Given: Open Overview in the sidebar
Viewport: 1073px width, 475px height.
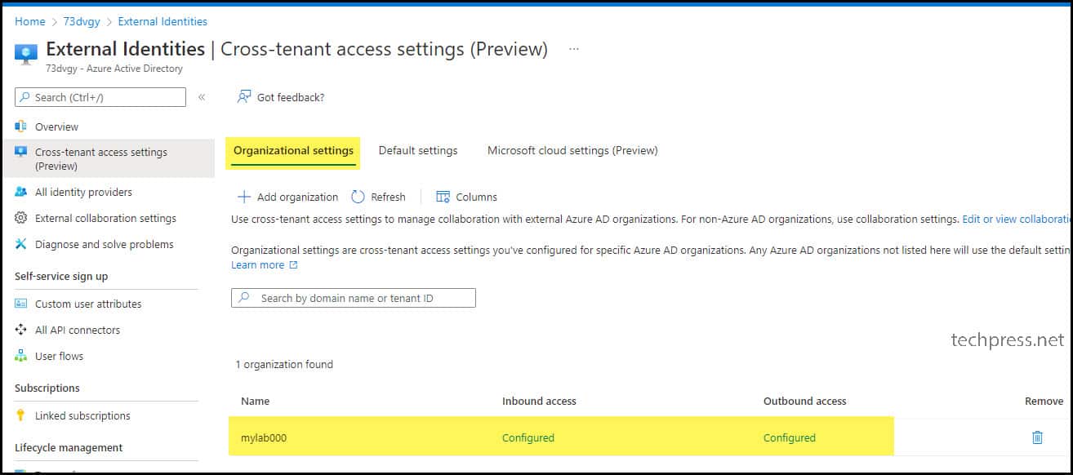Looking at the screenshot, I should [x=57, y=127].
